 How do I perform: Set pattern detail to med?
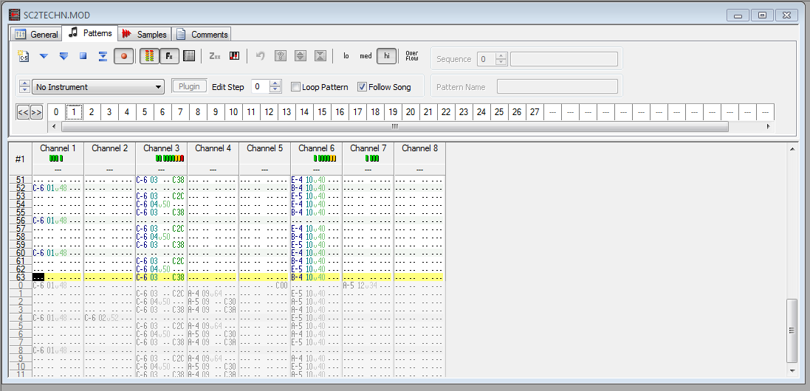pyautogui.click(x=365, y=56)
